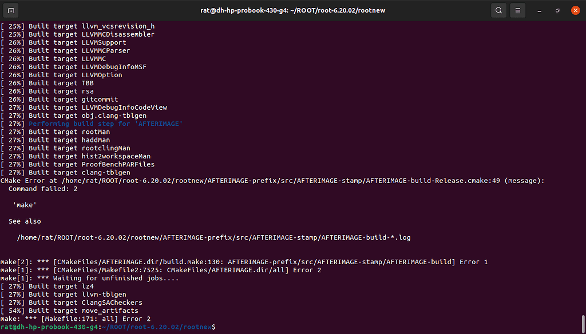
Task: Click the "See also" text
Action: pos(25,221)
